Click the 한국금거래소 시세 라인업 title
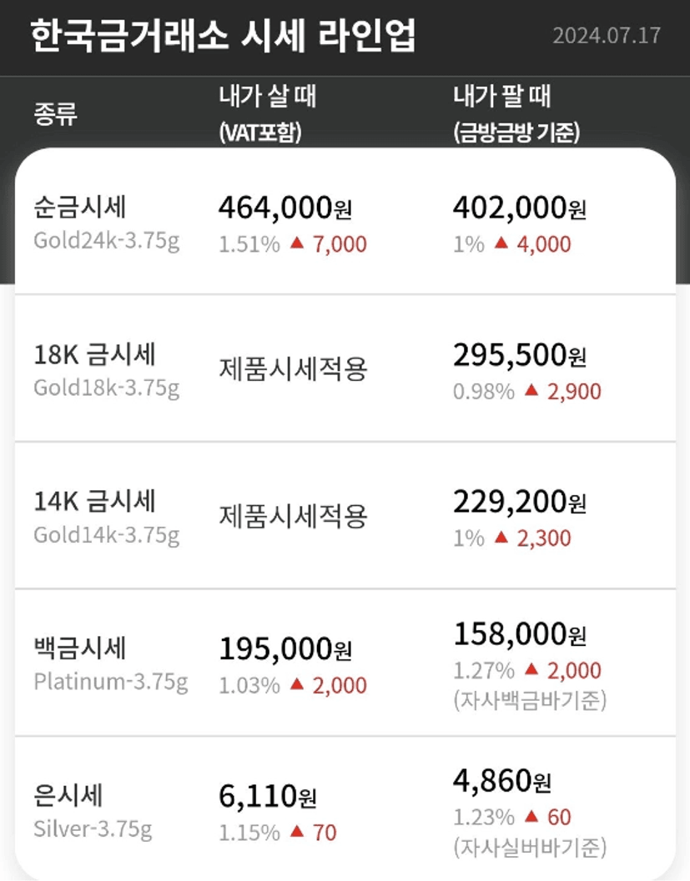This screenshot has width=690, height=881. pyautogui.click(x=223, y=37)
